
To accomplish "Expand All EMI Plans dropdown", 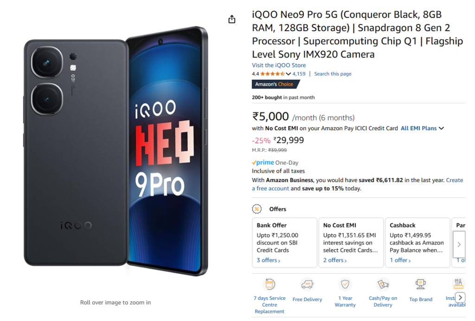I will pos(423,128).
